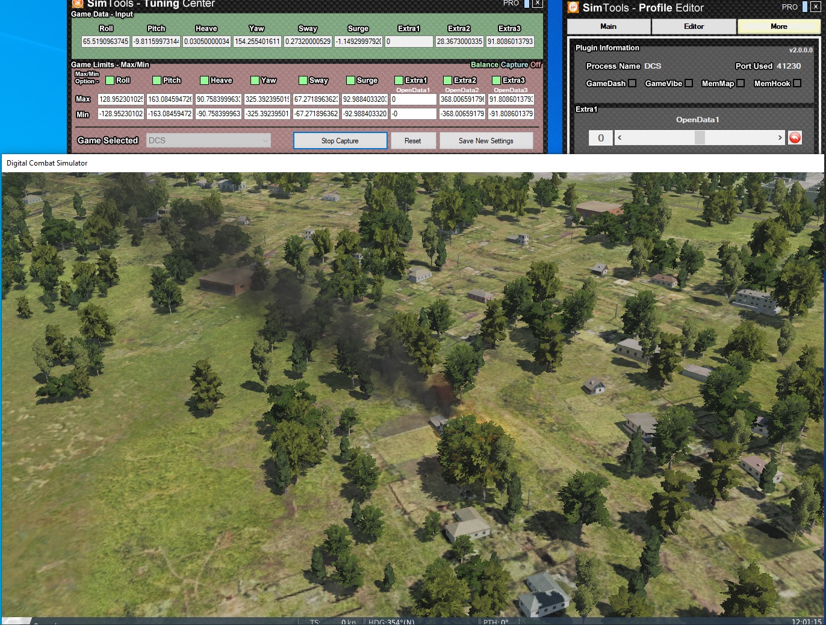Toggle the Surge Max/Min option checkbox
This screenshot has width=826, height=625.
coord(350,80)
